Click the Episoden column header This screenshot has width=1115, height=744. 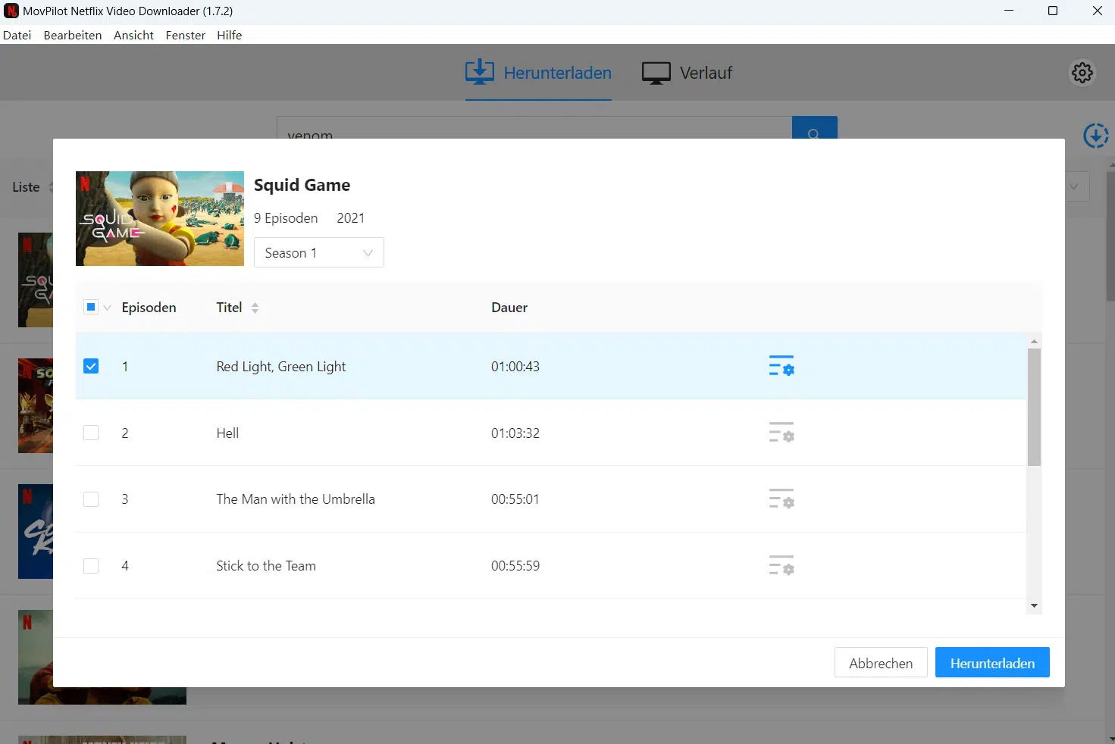point(149,308)
